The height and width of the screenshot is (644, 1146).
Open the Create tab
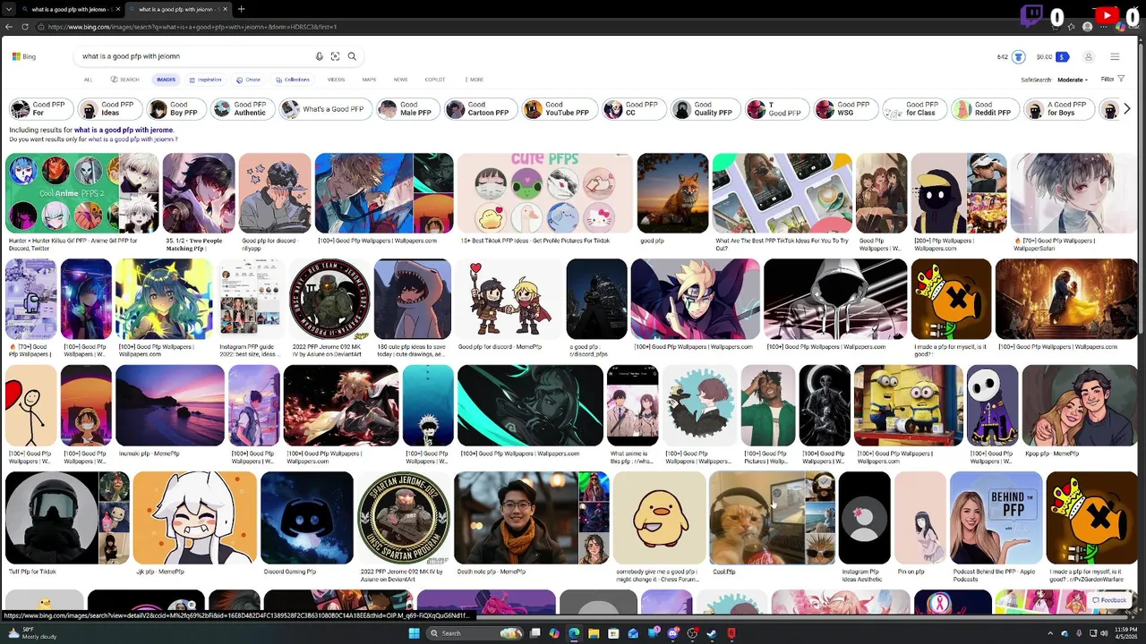(x=248, y=80)
